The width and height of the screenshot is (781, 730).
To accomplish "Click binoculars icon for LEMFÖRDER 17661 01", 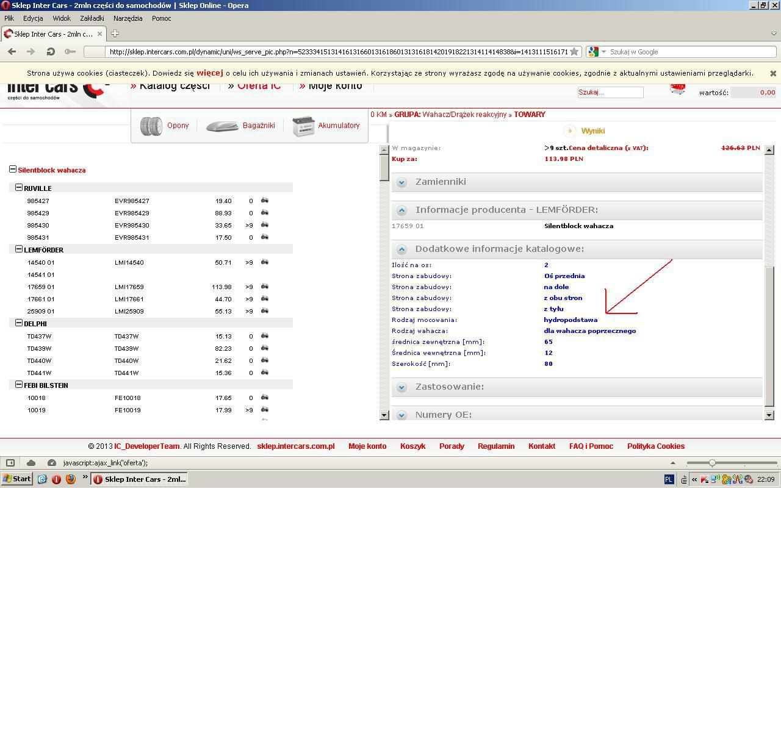I will (x=265, y=299).
